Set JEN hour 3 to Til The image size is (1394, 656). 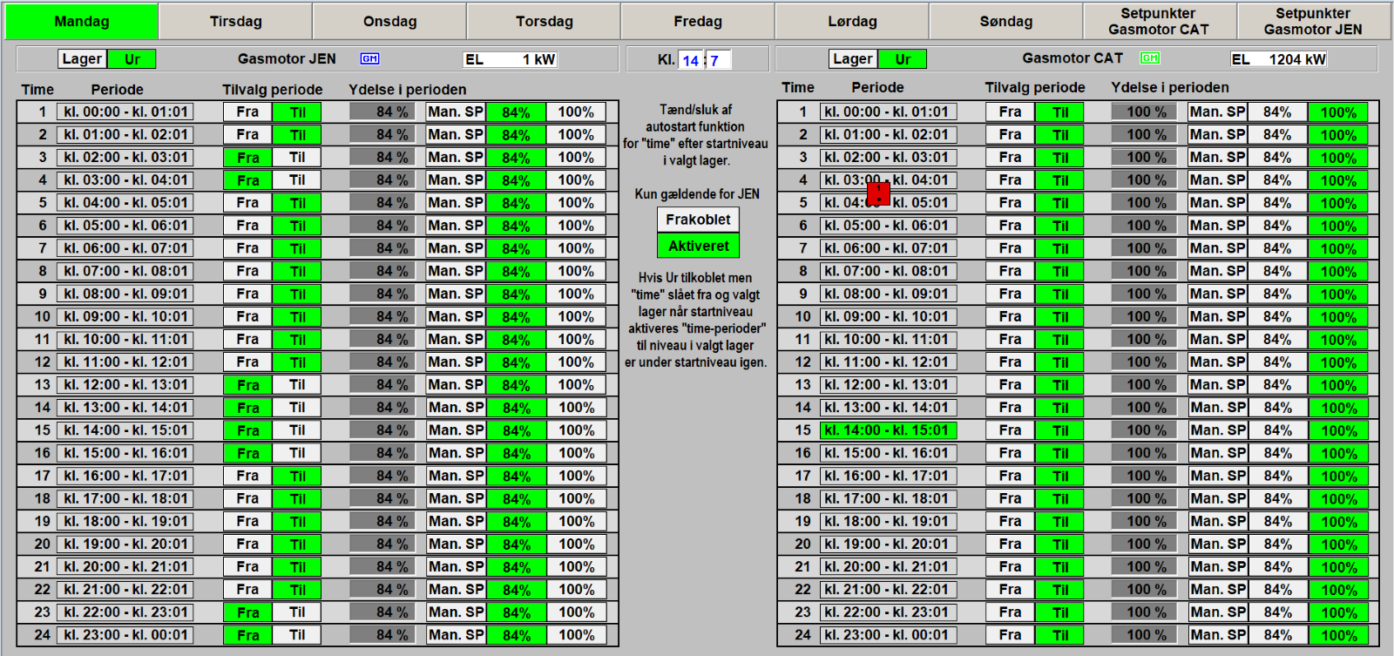[297, 158]
